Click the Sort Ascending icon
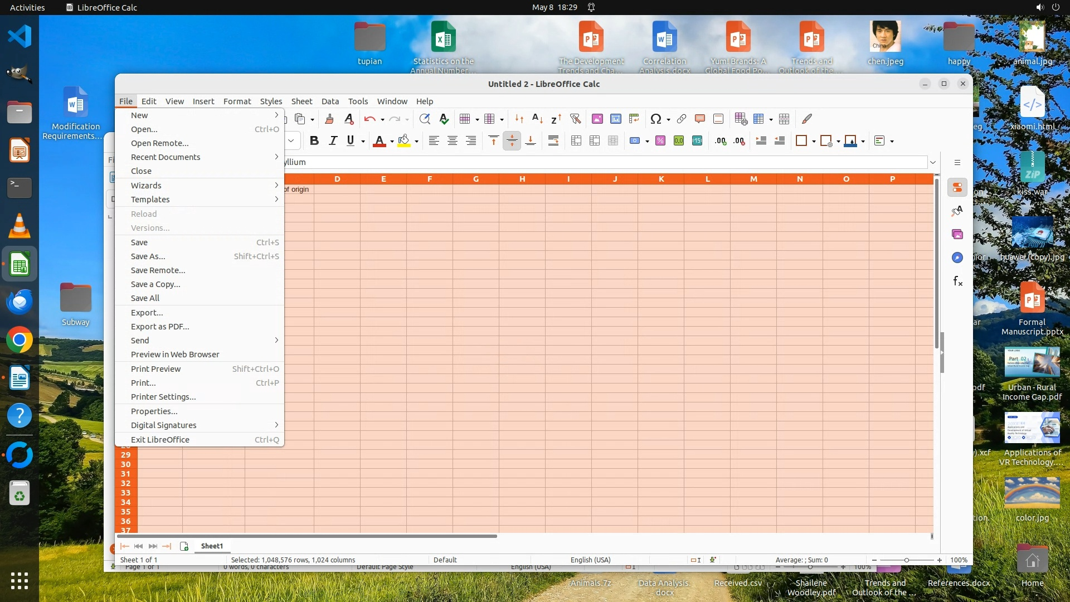This screenshot has height=602, width=1070. pos(537,119)
